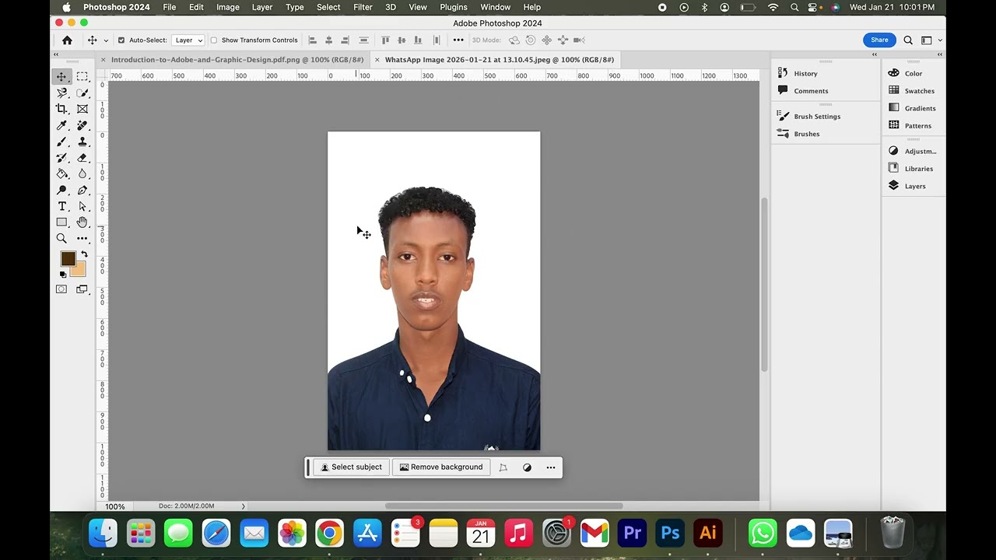Viewport: 996px width, 560px height.
Task: Select the Quick Selection tool
Action: pyautogui.click(x=82, y=93)
